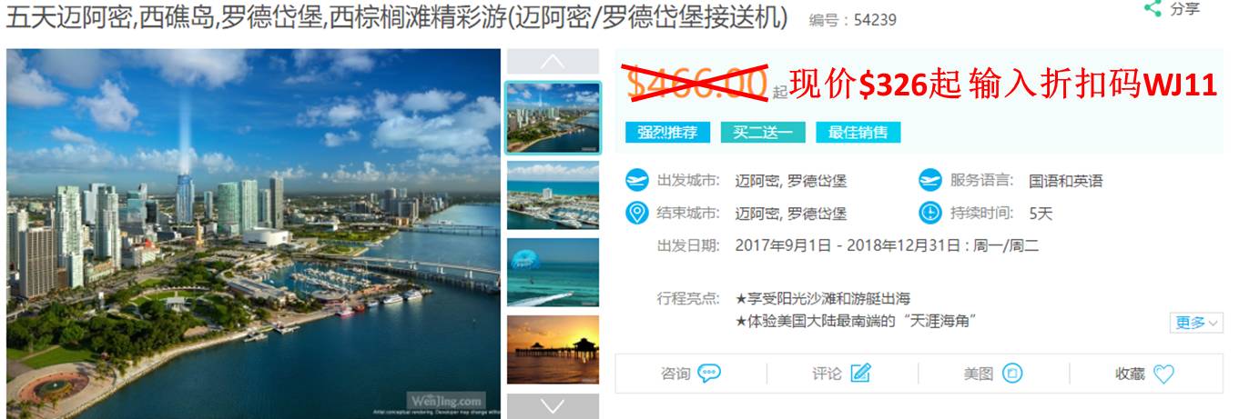Open the large Miami skyline main photo
The width and height of the screenshot is (1239, 419).
coord(254,234)
